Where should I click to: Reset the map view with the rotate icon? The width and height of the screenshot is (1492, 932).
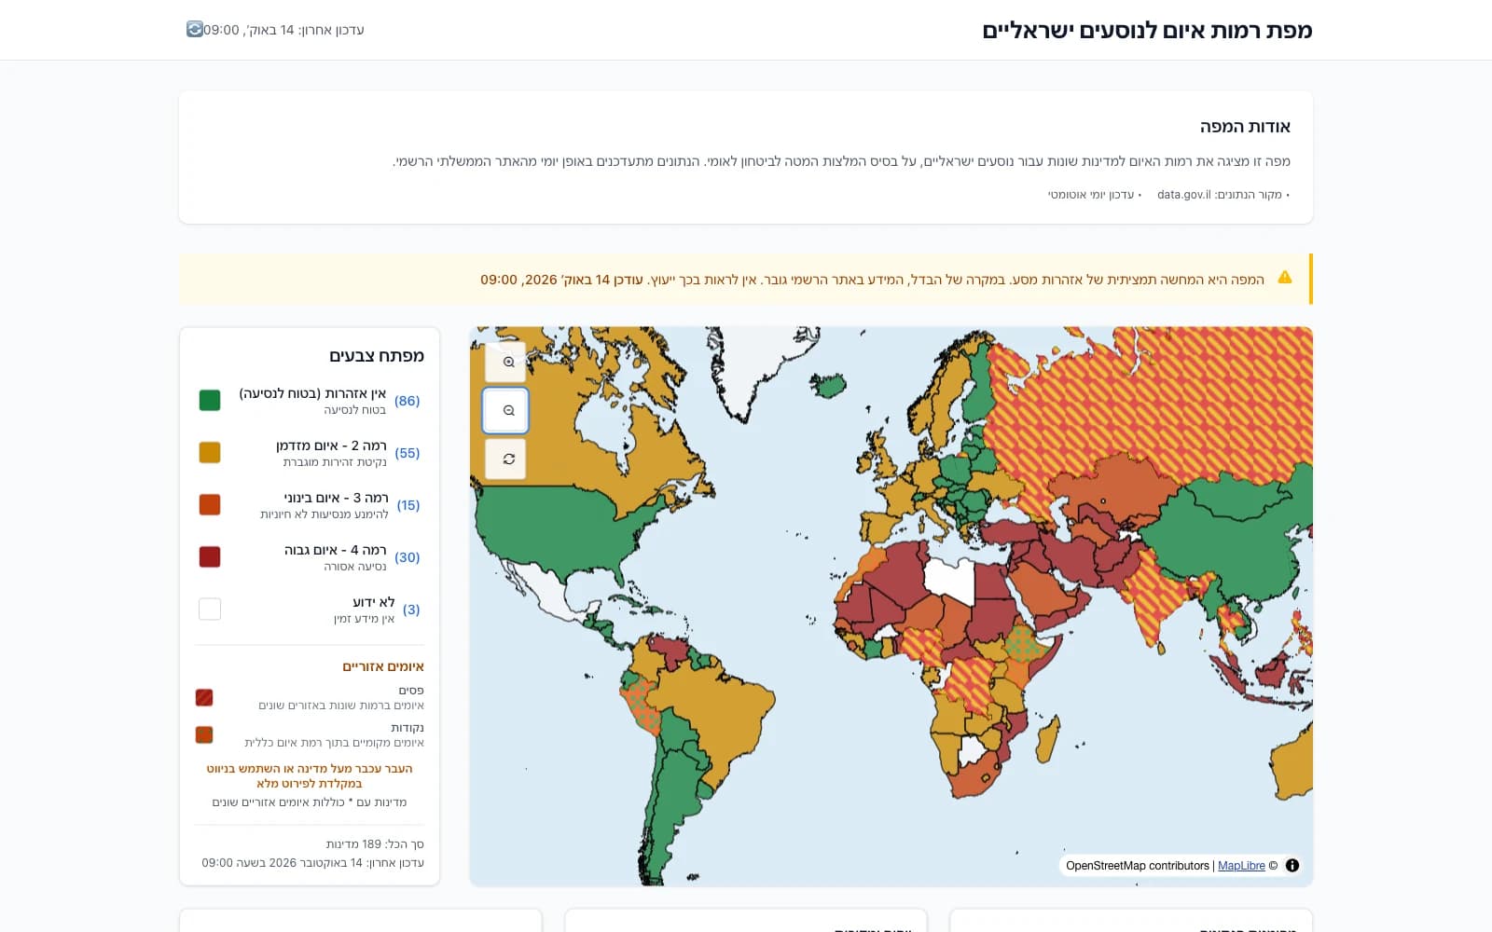[505, 459]
